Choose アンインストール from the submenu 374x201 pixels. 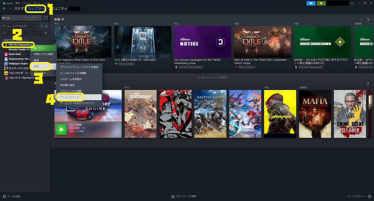point(79,97)
